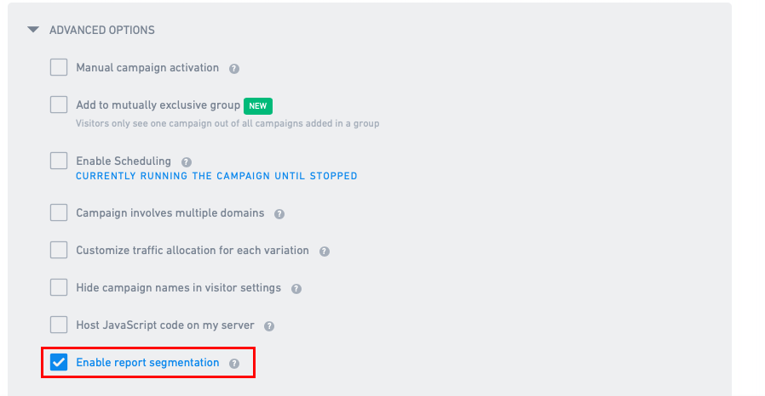The image size is (765, 396).
Task: Enable custom traffic allocation checkbox
Action: 59,250
